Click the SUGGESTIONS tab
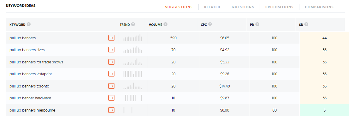This screenshot has height=121, width=357. pyautogui.click(x=179, y=7)
